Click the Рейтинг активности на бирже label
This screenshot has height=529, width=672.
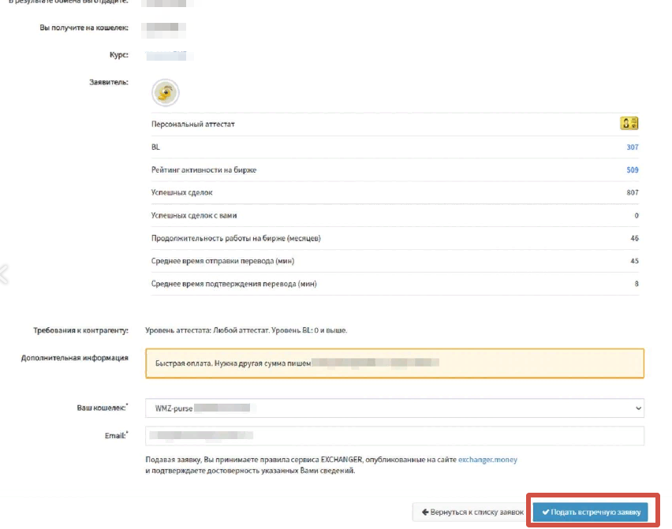(x=203, y=170)
